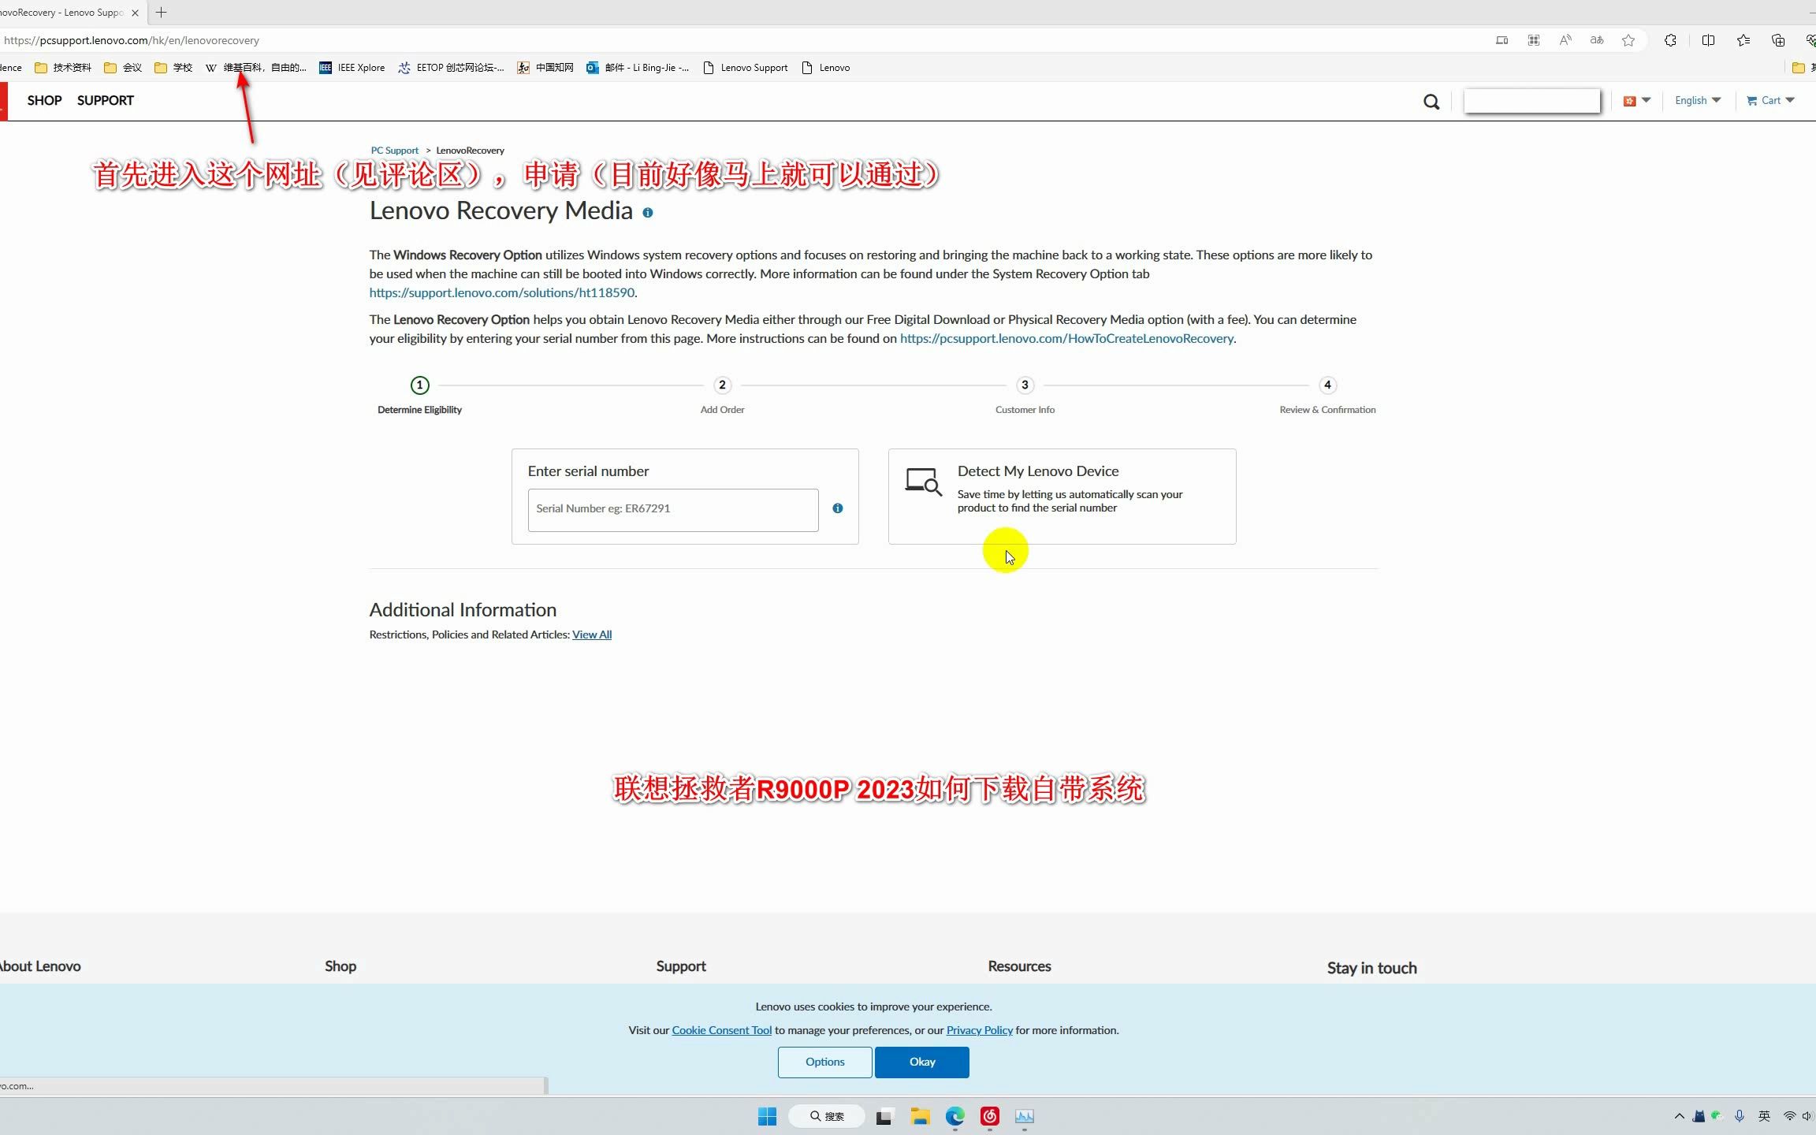Screen dimensions: 1816x1135
Task: Open the View All restrictions link
Action: click(591, 634)
